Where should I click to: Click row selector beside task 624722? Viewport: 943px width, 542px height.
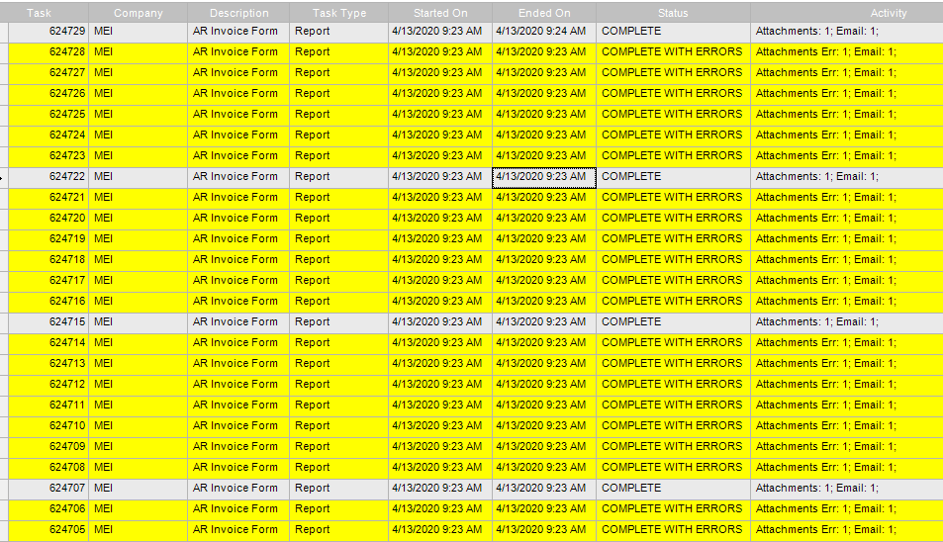4,177
